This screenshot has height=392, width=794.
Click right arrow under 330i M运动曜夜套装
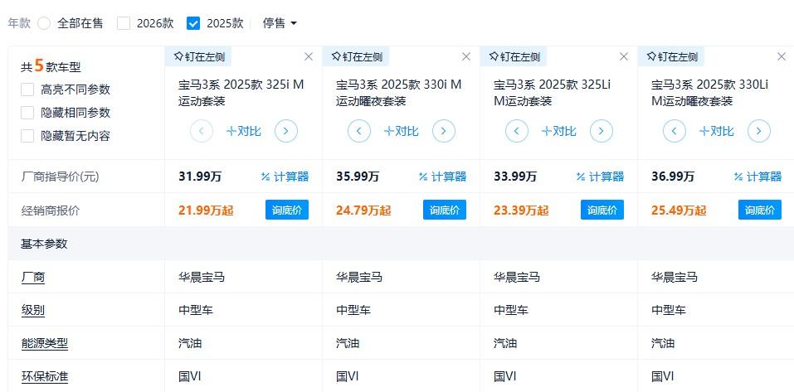444,132
